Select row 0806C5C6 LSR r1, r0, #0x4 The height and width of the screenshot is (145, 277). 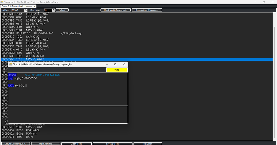(x=137, y=43)
